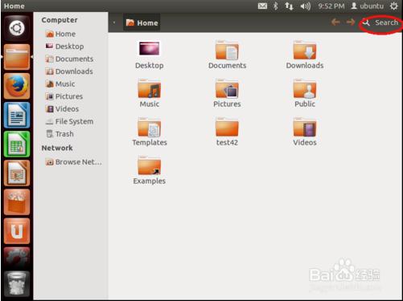Select the Documents folder icon

pyautogui.click(x=227, y=55)
